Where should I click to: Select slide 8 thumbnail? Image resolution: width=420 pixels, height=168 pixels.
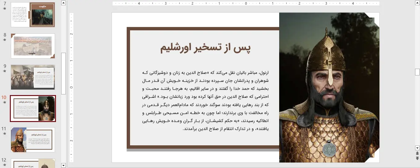coord(33,46)
